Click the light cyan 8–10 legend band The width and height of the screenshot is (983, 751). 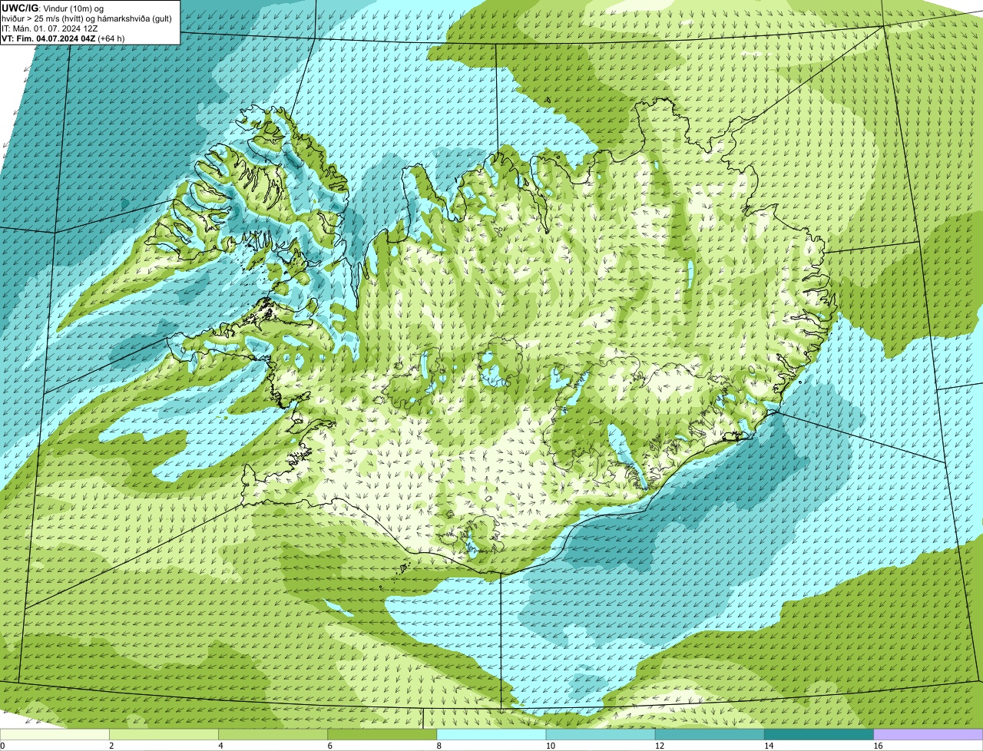click(491, 735)
